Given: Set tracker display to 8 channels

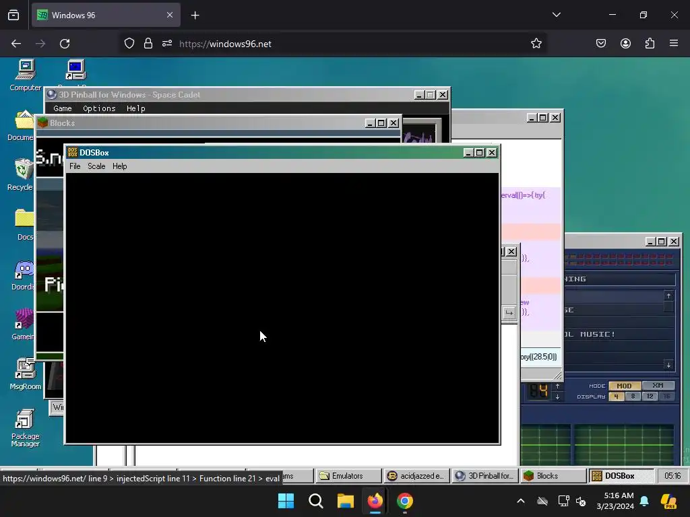Looking at the screenshot, I should 633,396.
